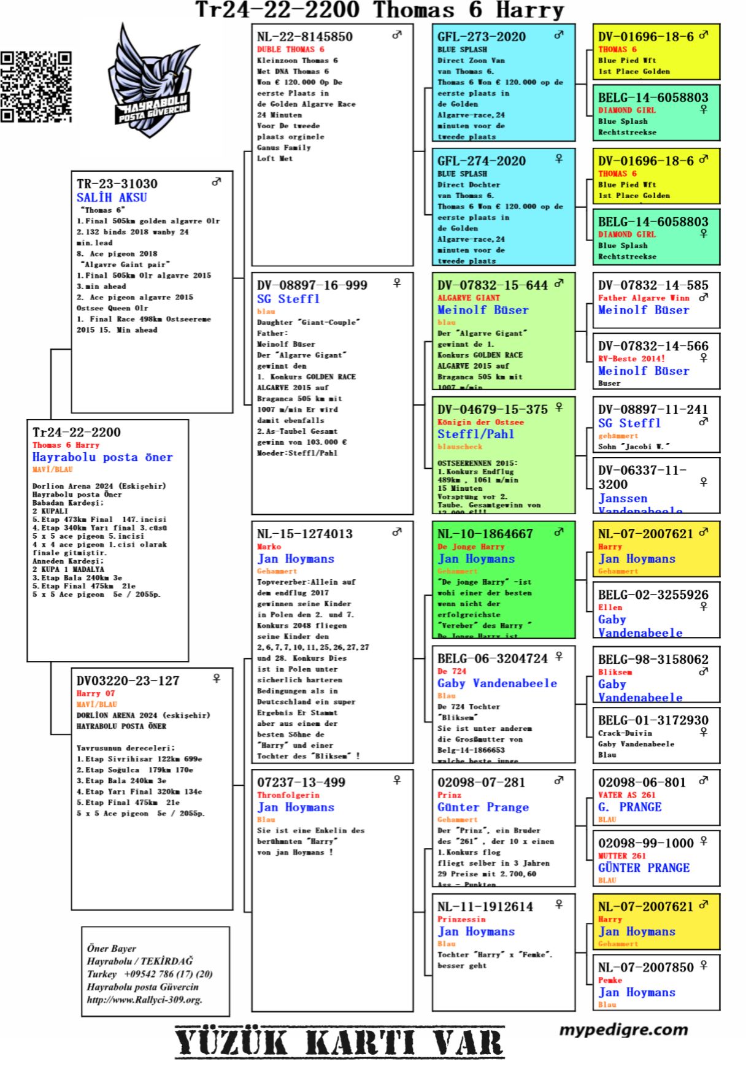This screenshot has width=746, height=1075.
Task: Click the male symbol beside DV-07832-15-644
Action: click(559, 283)
